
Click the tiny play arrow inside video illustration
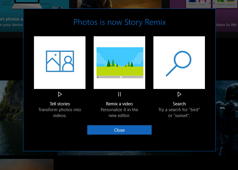[98, 77]
